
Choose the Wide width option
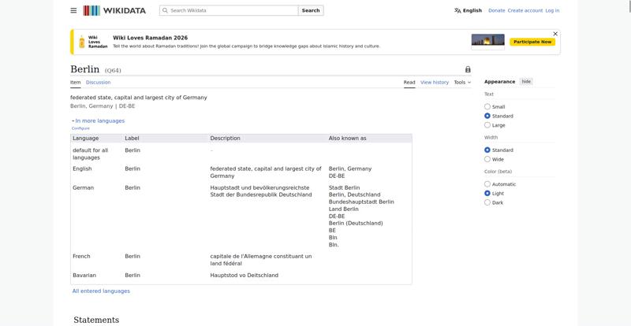(x=487, y=159)
